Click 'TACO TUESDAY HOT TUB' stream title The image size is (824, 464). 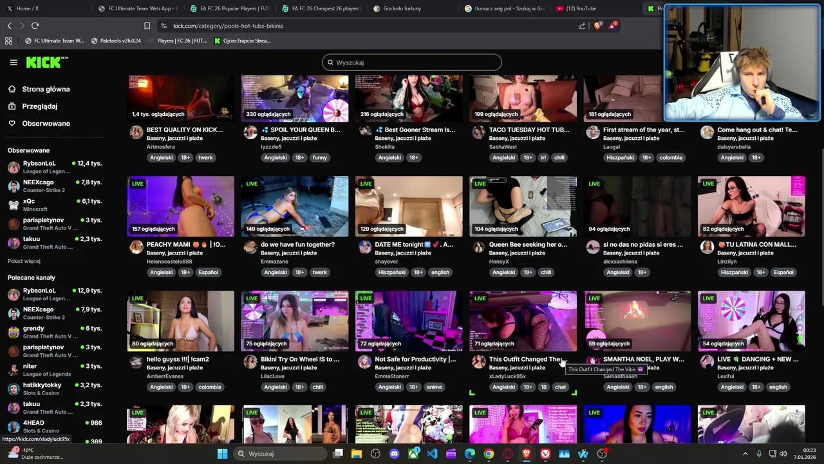(x=529, y=130)
